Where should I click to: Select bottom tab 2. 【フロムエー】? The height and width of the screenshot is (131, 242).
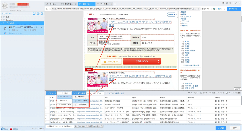(89, 126)
